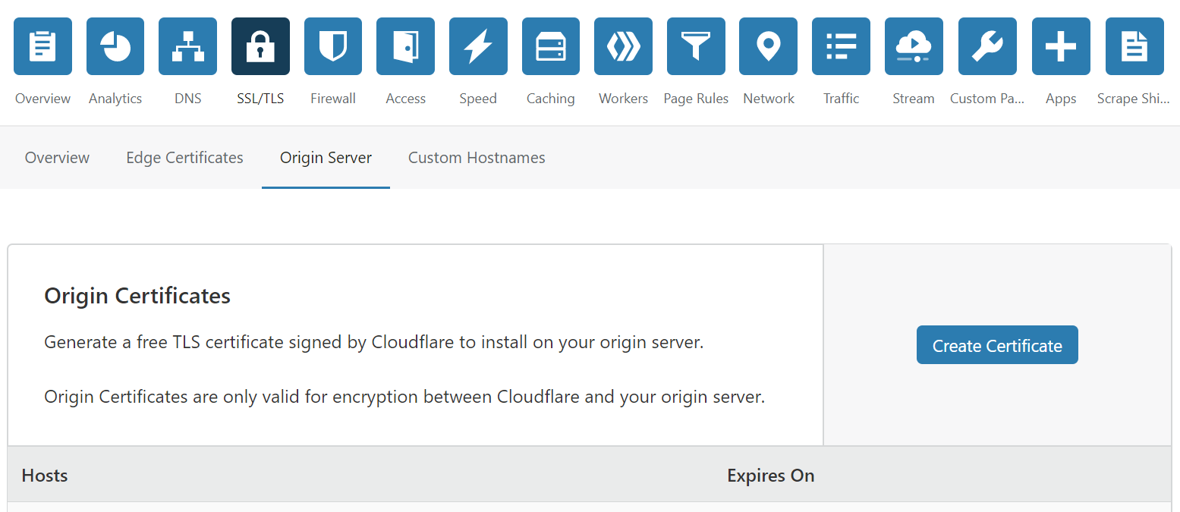Screen dimensions: 1180x512
Task: Click the Page Rules text label
Action: pos(696,99)
